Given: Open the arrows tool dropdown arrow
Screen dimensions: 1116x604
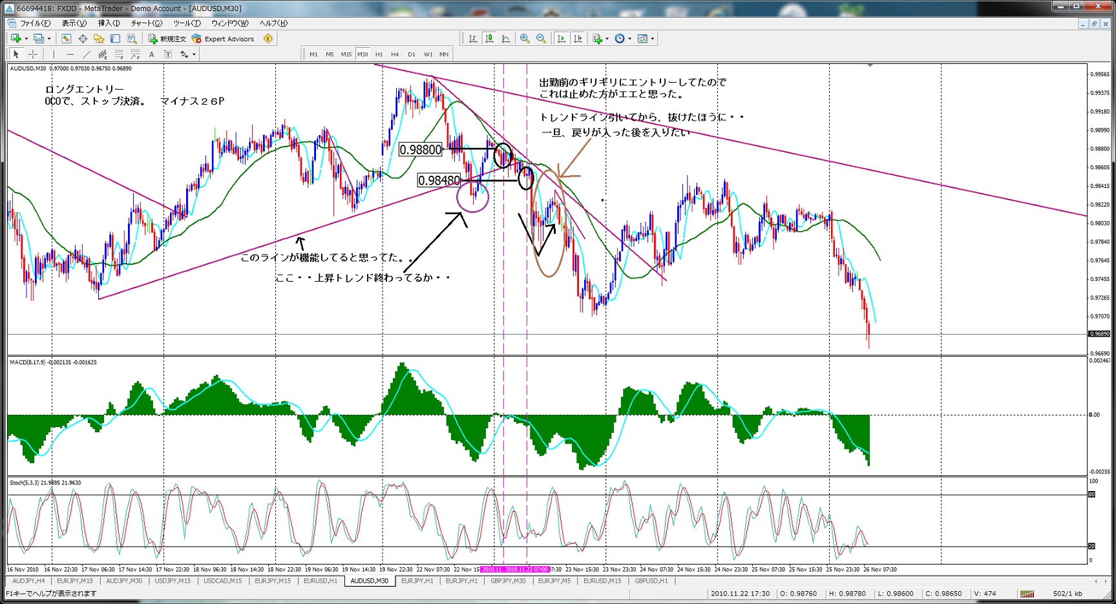Looking at the screenshot, I should (194, 54).
